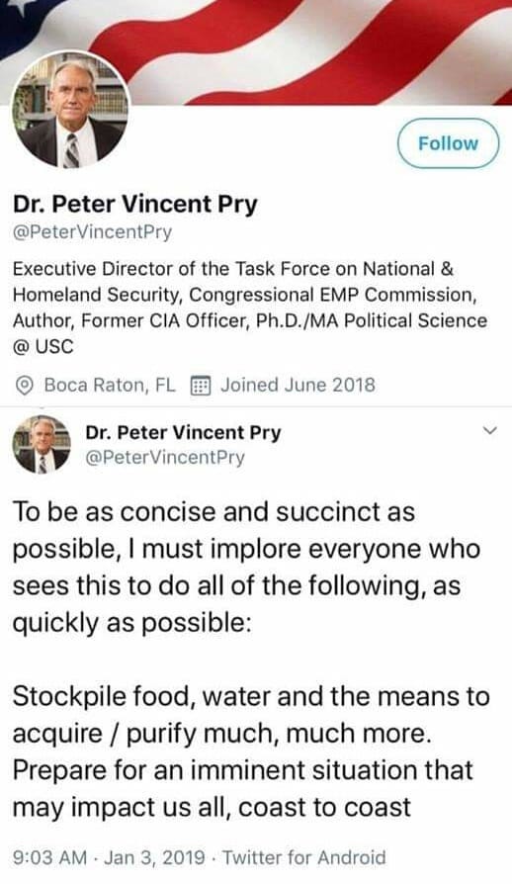
Task: Open the 9:03 AM · Jan 3, 2019 timestamp
Action: pos(109,857)
